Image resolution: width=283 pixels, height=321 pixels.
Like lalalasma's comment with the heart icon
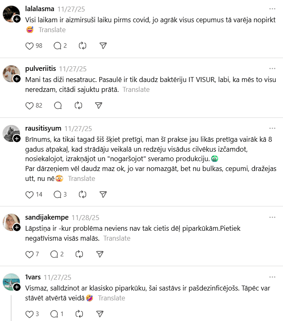click(29, 46)
